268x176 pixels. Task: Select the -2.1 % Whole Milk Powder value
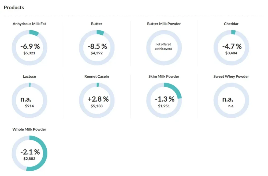click(x=30, y=152)
